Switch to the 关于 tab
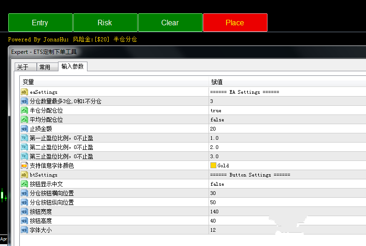Viewport: 366px width, 246px height. click(x=23, y=67)
